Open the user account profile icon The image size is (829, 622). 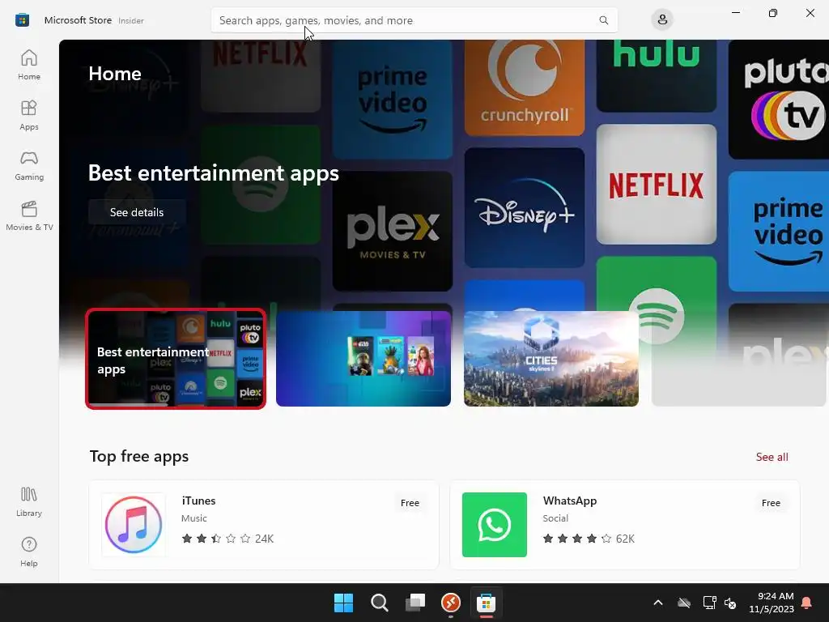point(662,20)
